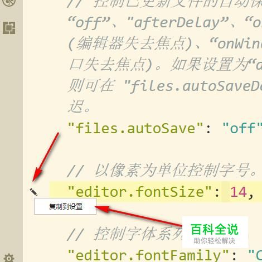Click the fontSize value 14
The width and height of the screenshot is (262, 262).
tap(239, 192)
